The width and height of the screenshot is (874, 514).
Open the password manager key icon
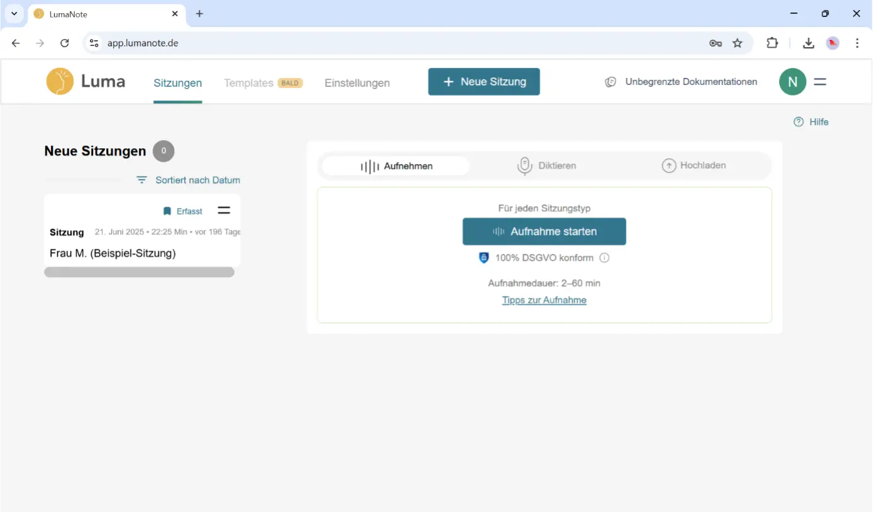[715, 43]
